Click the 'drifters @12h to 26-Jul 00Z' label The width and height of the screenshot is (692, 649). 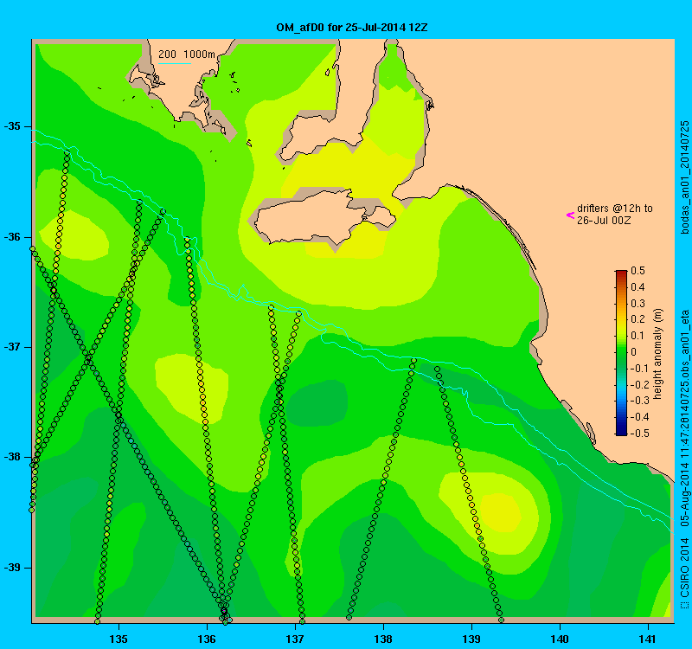point(615,214)
